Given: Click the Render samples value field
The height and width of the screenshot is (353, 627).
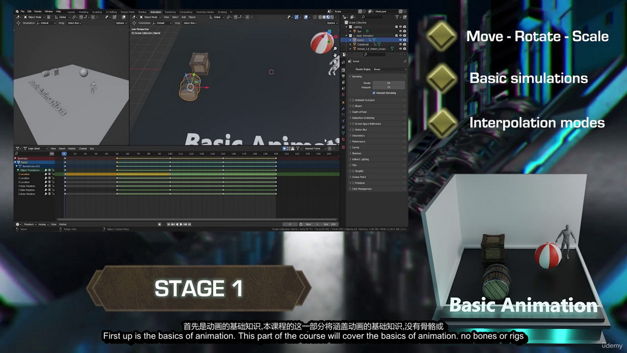Looking at the screenshot, I should (x=389, y=83).
